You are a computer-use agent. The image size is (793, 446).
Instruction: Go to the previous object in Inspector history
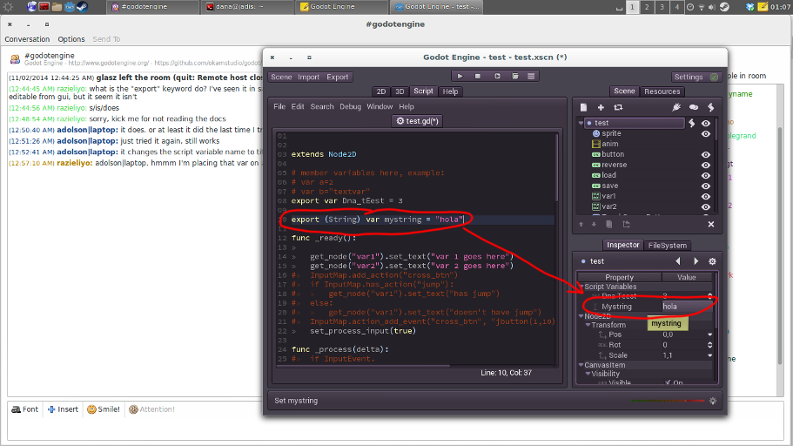pyautogui.click(x=678, y=261)
